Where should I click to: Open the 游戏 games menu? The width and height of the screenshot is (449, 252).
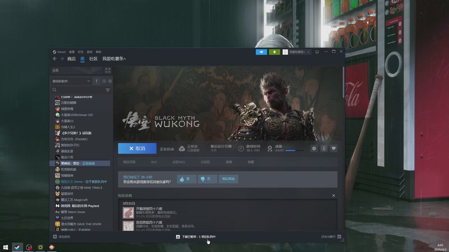click(90, 52)
